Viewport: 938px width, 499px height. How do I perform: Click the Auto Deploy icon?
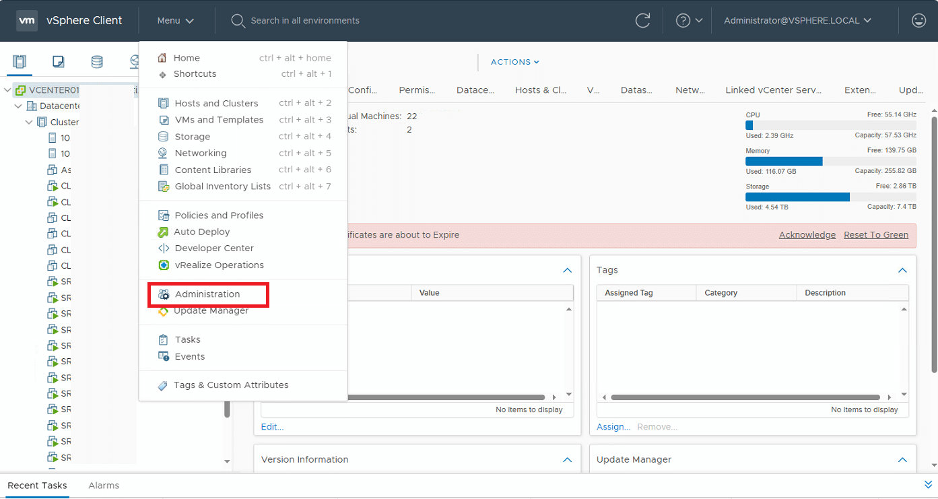click(163, 232)
